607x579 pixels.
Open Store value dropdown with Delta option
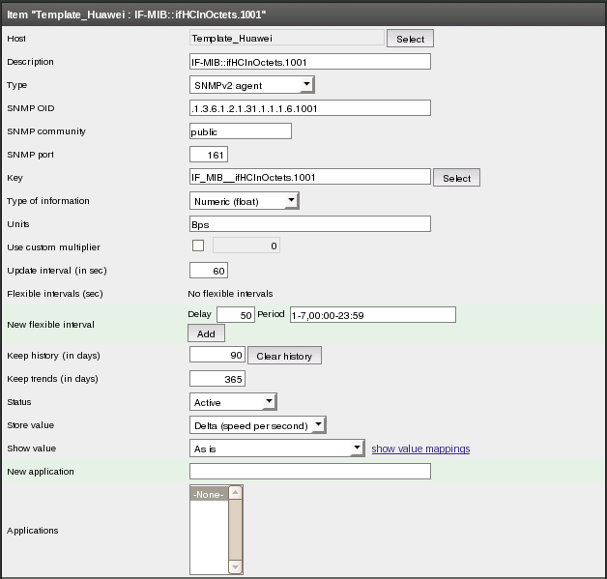coord(258,425)
